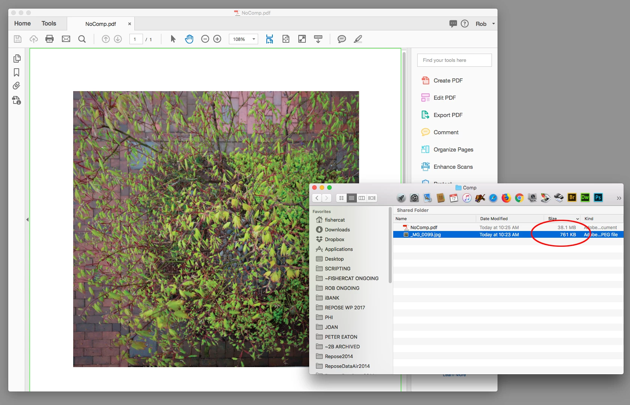The width and height of the screenshot is (630, 405).
Task: Go back in Finder window
Action: coord(317,198)
